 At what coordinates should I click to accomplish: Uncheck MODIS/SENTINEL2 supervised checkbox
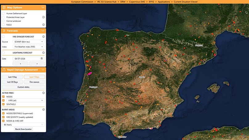[x=3, y=113]
